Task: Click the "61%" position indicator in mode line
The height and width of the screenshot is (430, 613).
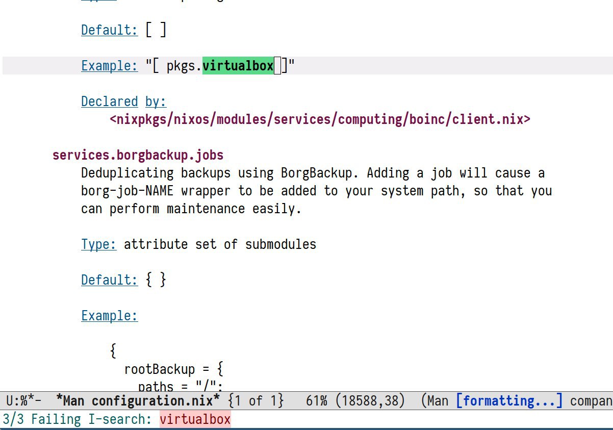Action: click(x=317, y=400)
